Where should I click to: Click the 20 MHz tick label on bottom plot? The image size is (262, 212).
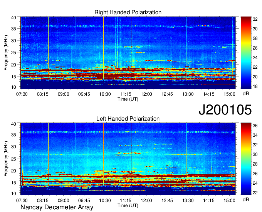(14, 171)
